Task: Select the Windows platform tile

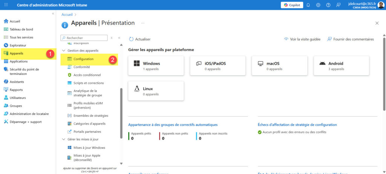Action: [x=156, y=66]
